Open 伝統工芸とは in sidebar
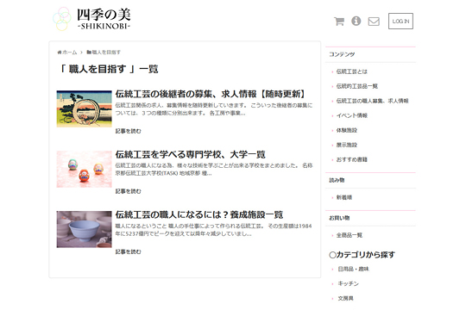This screenshot has height=310, width=466. coord(351,71)
